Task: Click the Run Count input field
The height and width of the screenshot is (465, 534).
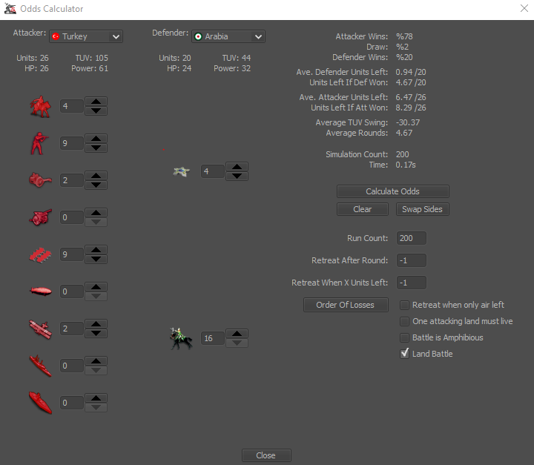Action: point(411,239)
